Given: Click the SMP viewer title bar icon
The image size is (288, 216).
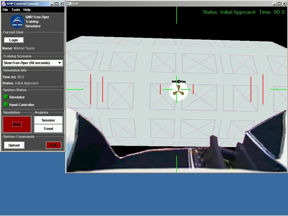Looking at the screenshot, I should tap(69, 4).
